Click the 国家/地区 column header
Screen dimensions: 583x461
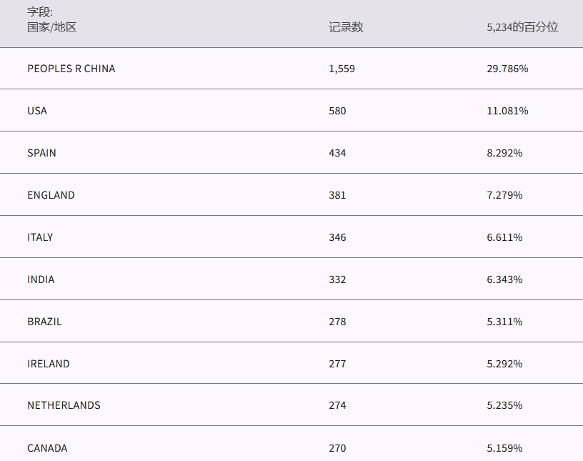tap(51, 27)
